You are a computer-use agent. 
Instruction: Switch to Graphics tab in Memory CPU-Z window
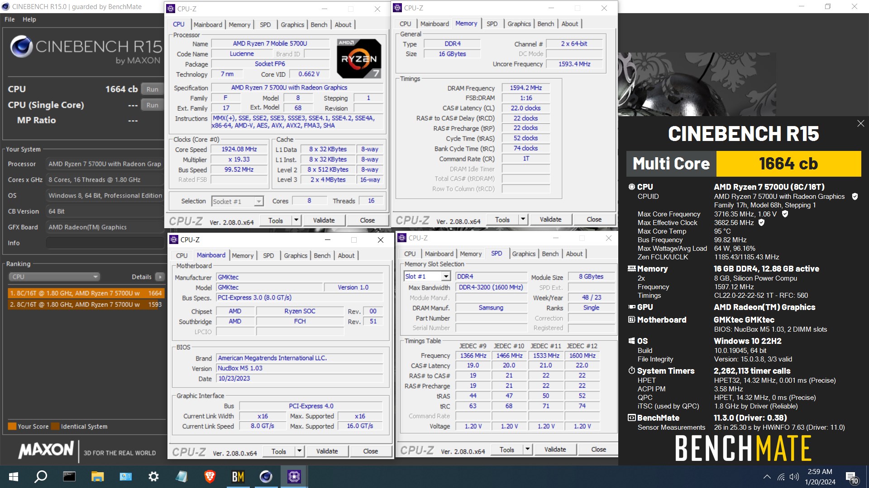point(519,24)
